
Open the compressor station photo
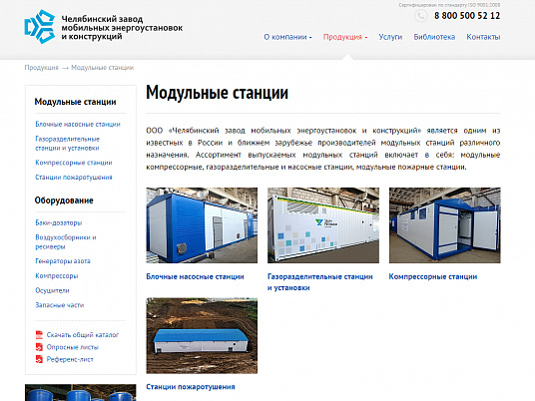point(444,225)
